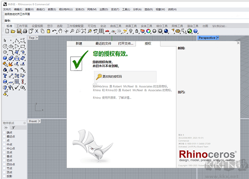This screenshot has height=179, width=249.
Task: Enable 最近点 osnap checkbox
Action: [4, 136]
